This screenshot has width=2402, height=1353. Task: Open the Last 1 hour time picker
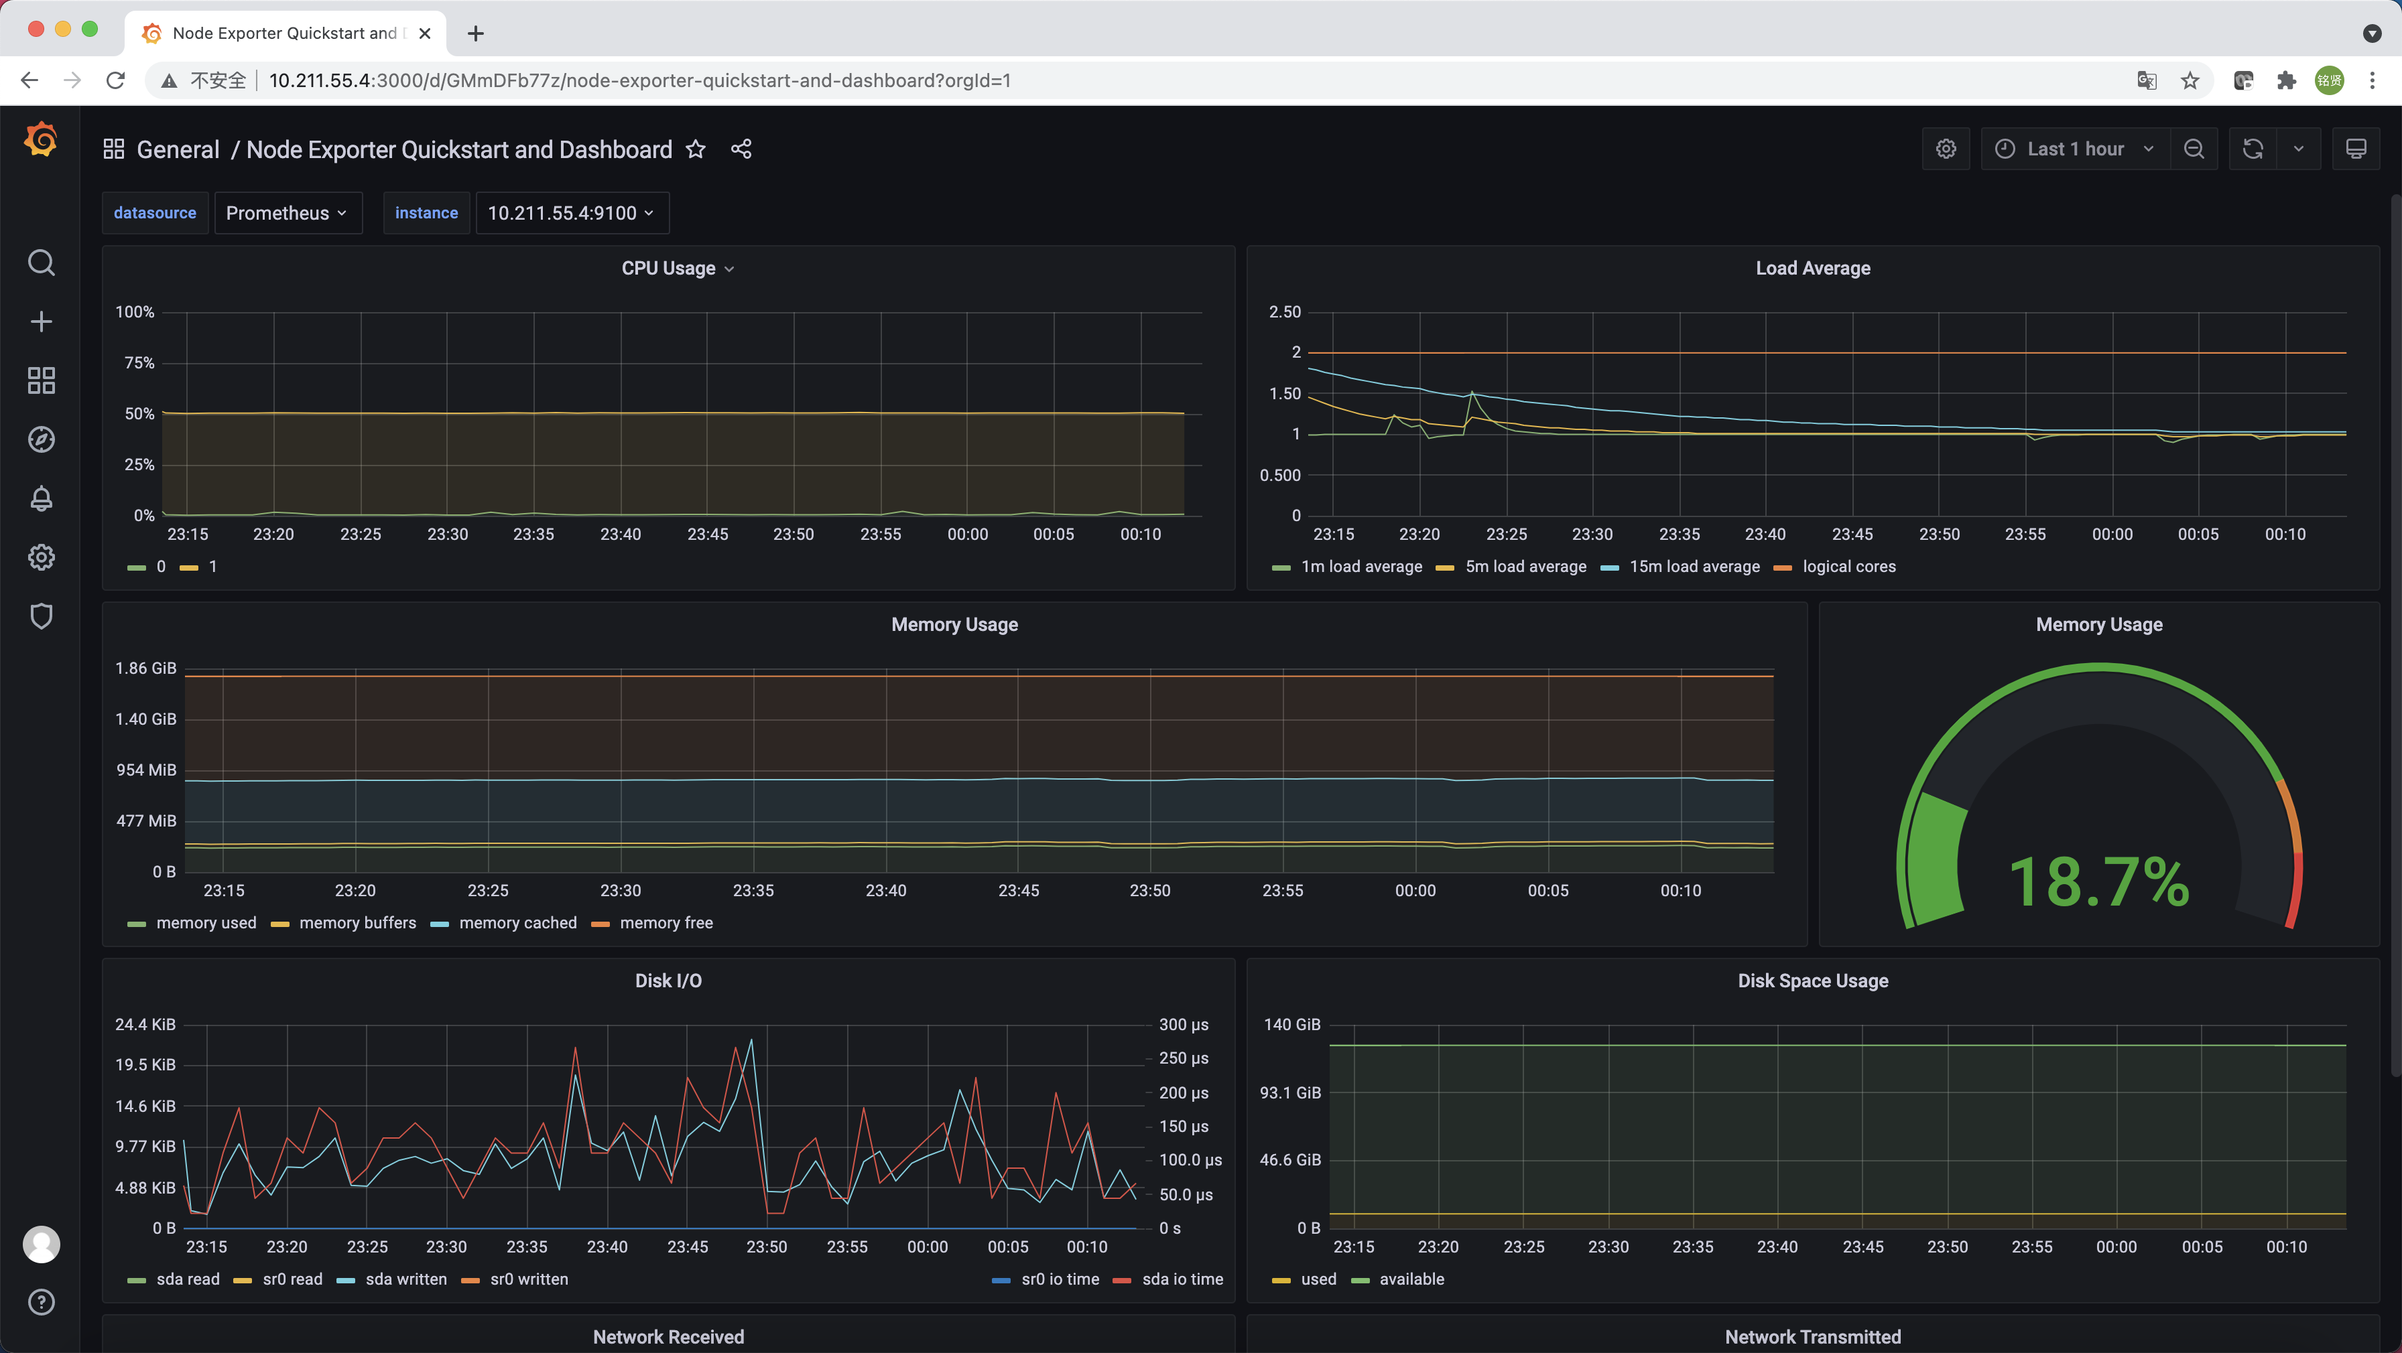[x=2075, y=149]
